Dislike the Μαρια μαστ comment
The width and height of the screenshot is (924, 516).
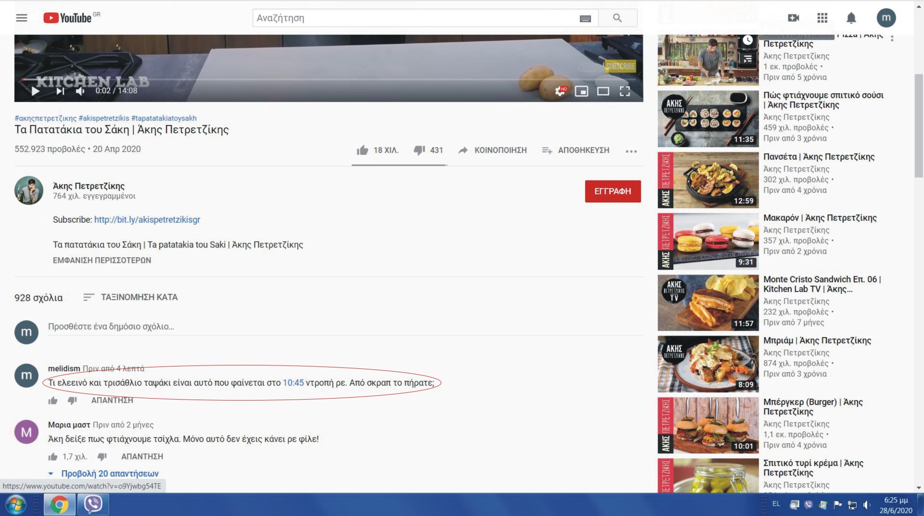click(102, 456)
